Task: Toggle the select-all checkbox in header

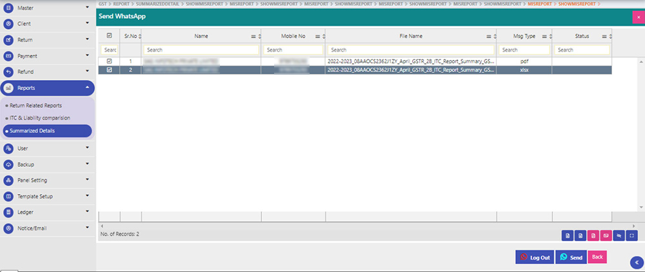Action: [109, 36]
